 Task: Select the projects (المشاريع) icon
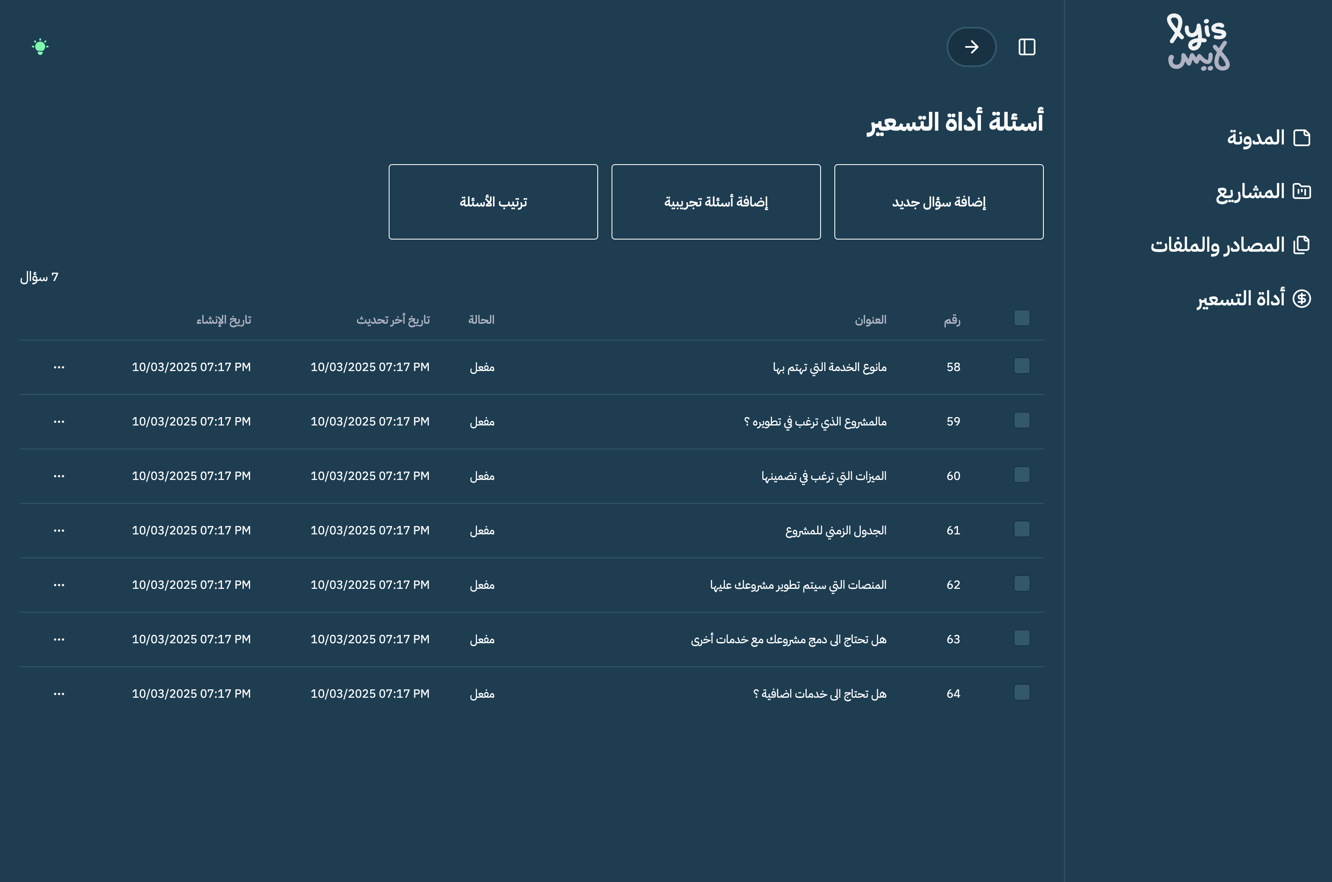coord(1301,191)
